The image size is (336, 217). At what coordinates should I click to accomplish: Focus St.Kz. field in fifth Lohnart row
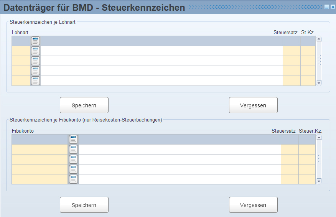[x=308, y=81]
